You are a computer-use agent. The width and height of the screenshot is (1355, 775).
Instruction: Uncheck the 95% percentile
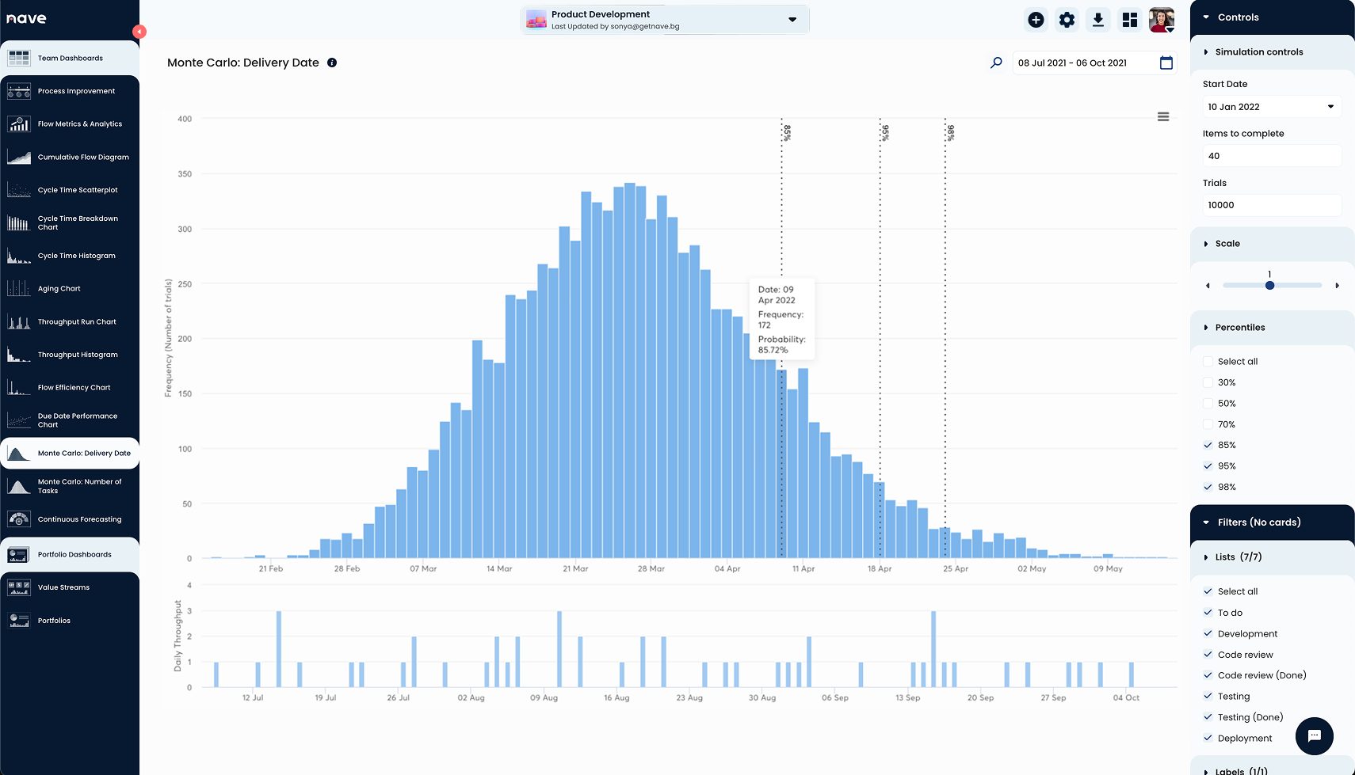1208,466
